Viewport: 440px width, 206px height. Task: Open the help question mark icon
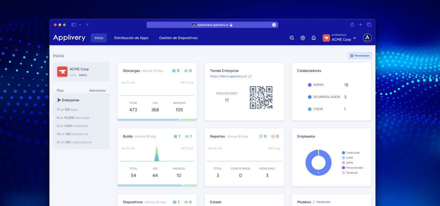click(303, 38)
